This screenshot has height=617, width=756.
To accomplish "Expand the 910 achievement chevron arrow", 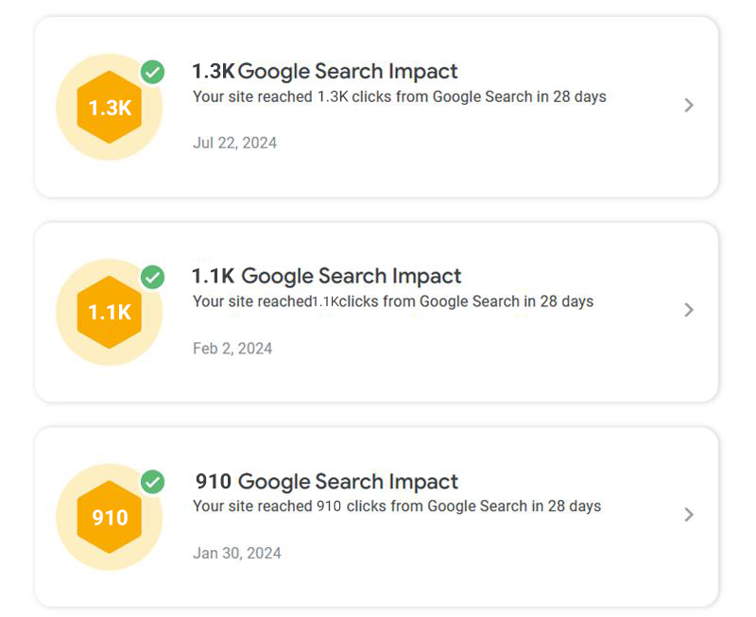I will click(x=689, y=515).
